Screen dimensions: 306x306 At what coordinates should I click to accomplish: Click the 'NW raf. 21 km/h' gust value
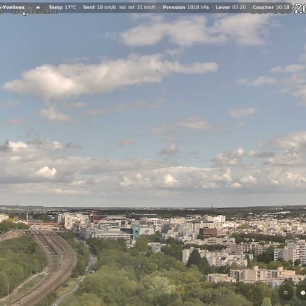pos(137,7)
